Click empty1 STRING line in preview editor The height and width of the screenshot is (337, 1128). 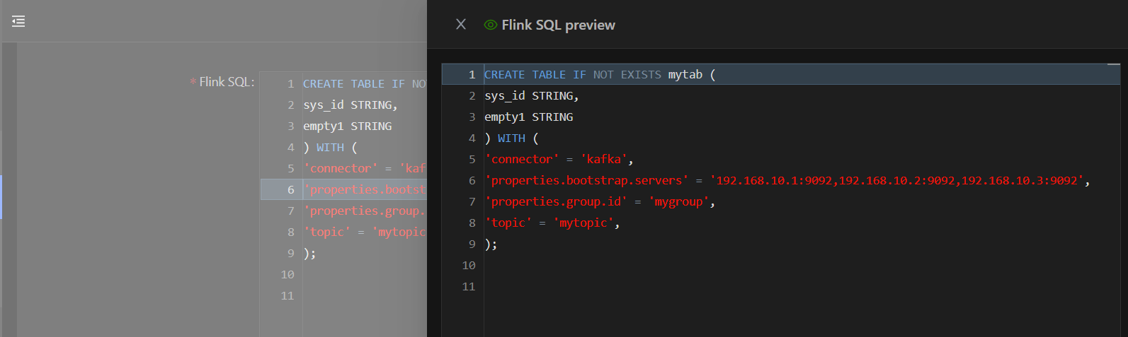point(528,117)
